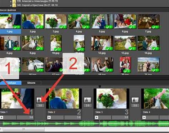Play Slide 1 preview button
169x133 pixels.
tap(1, 117)
